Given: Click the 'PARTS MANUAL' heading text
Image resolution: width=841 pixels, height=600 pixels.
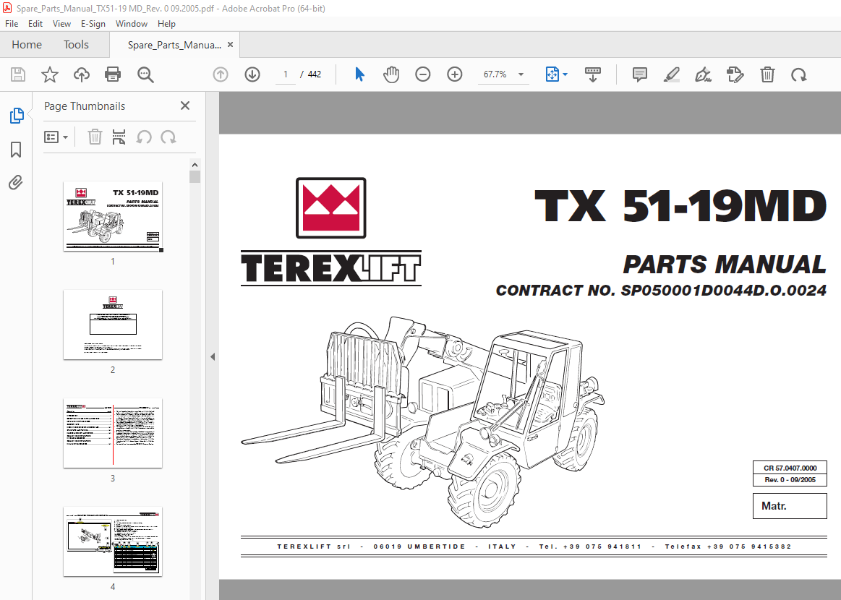Looking at the screenshot, I should point(725,265).
